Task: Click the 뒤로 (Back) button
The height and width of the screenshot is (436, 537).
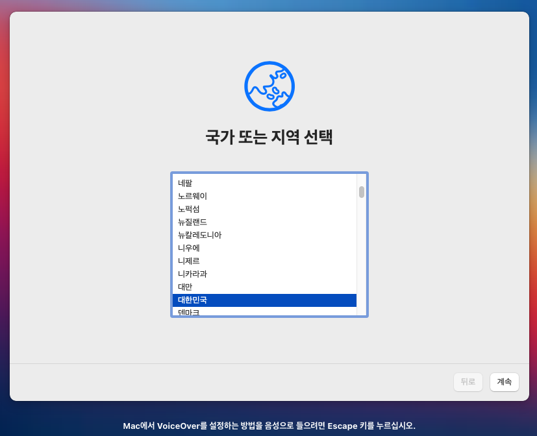Action: pos(468,382)
